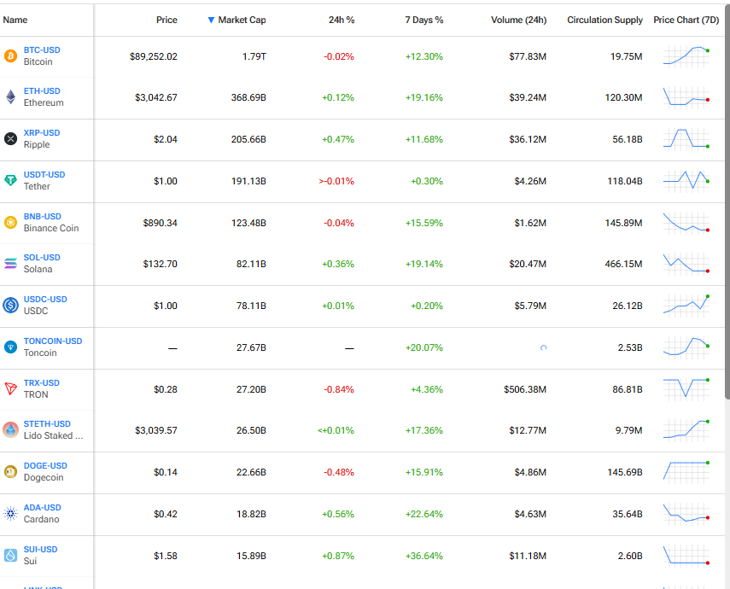Click the Tether logo icon
This screenshot has width=730, height=589.
[10, 181]
